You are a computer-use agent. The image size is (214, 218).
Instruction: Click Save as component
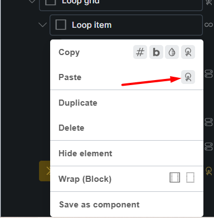click(99, 205)
